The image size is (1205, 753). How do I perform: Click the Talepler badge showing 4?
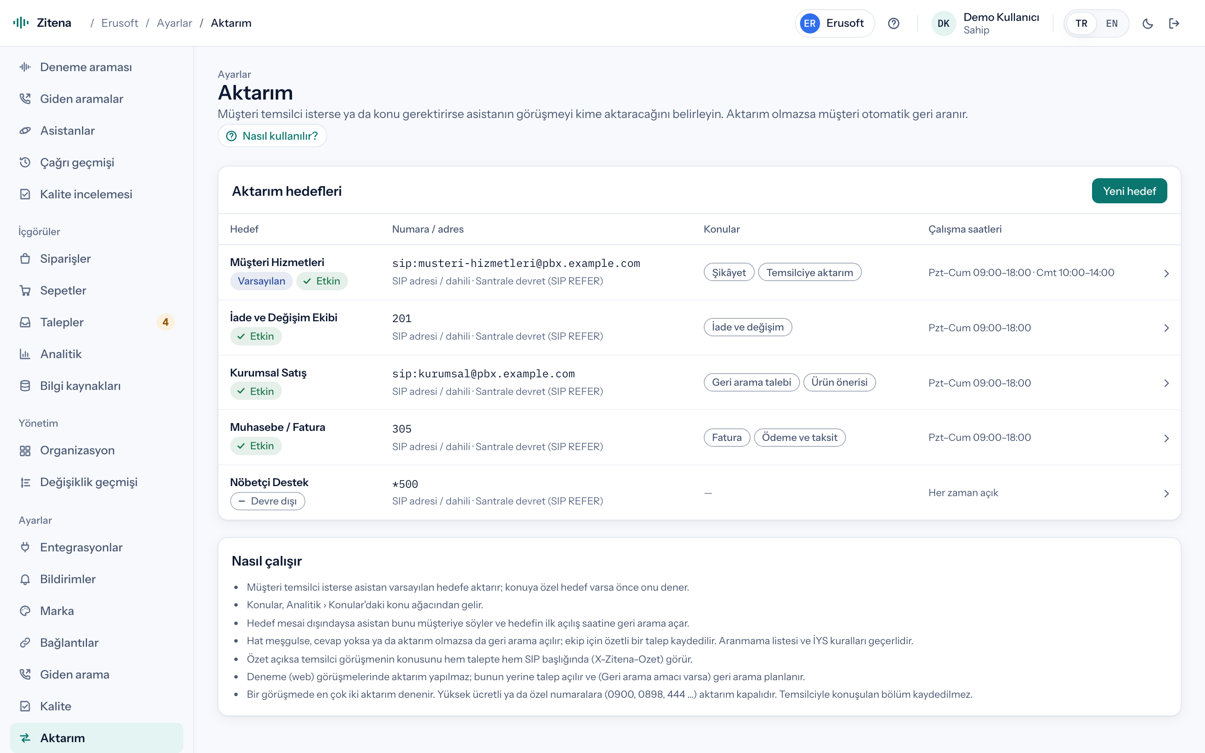click(x=165, y=322)
